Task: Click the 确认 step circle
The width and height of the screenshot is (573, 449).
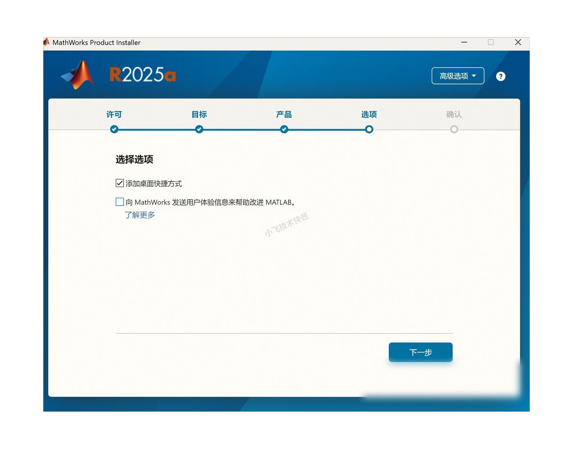Action: point(454,129)
